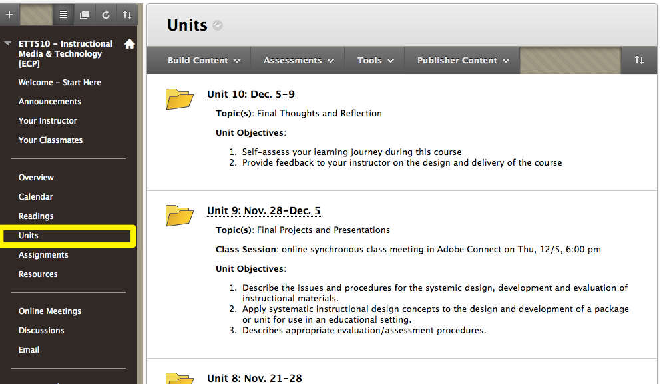
Task: Click the content reorder arrows icon
Action: tap(639, 60)
